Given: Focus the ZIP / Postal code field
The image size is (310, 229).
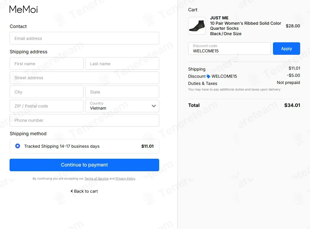Looking at the screenshot, I should tap(47, 106).
